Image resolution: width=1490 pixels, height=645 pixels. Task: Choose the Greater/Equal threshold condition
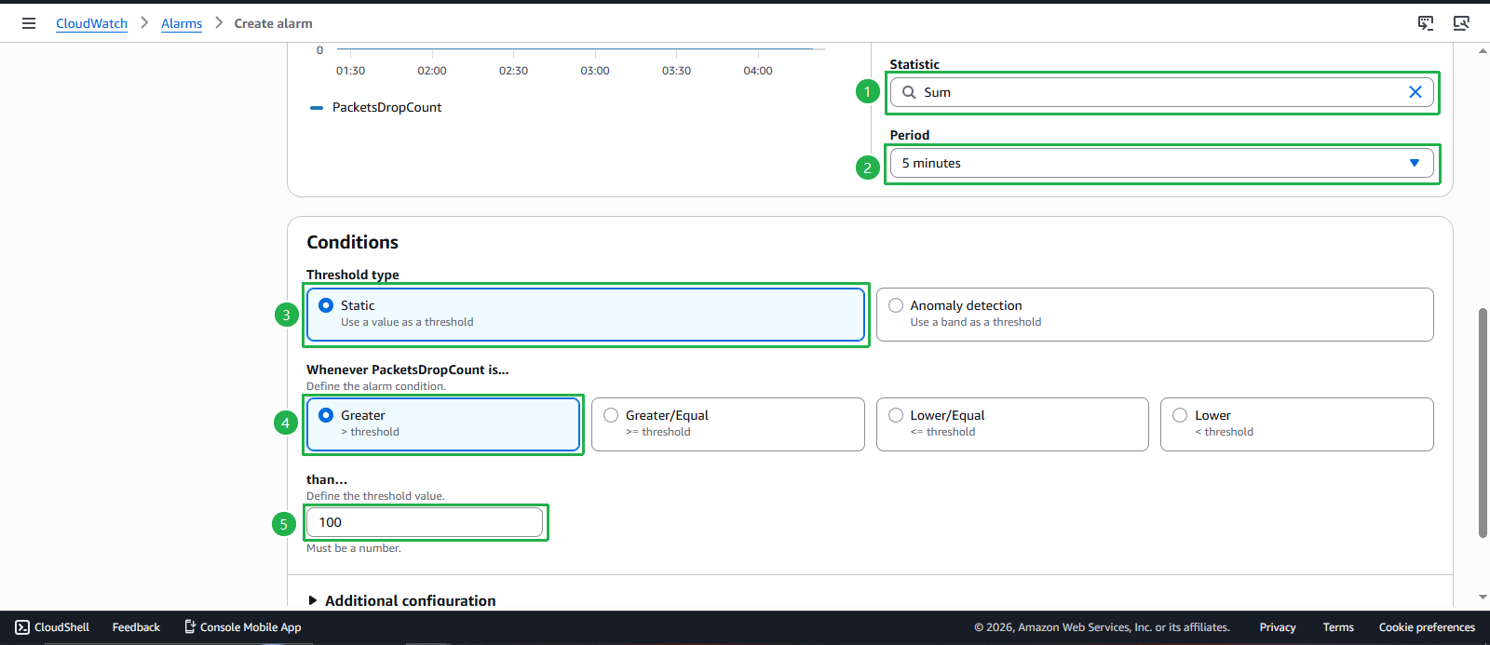[728, 424]
